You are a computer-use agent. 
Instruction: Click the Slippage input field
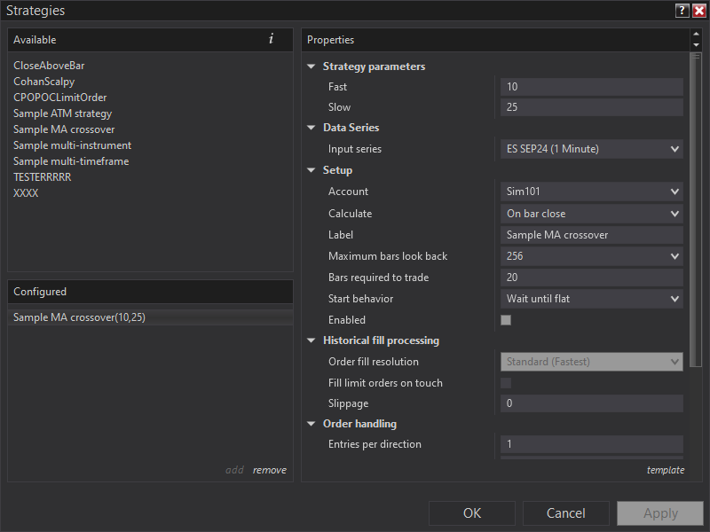tap(591, 403)
